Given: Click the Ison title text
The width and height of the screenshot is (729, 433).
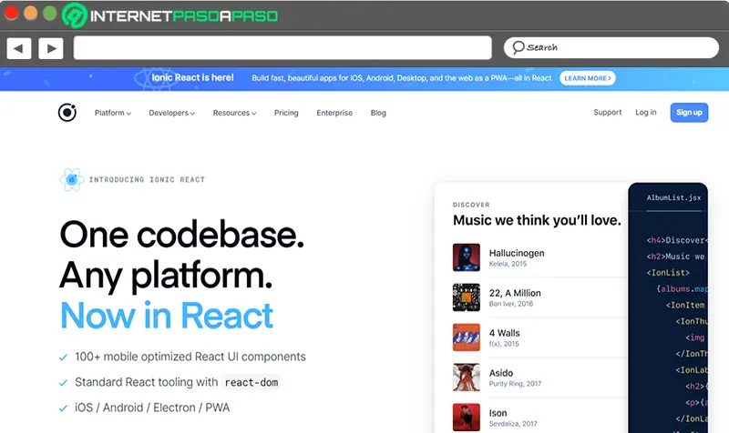Looking at the screenshot, I should click(x=498, y=413).
